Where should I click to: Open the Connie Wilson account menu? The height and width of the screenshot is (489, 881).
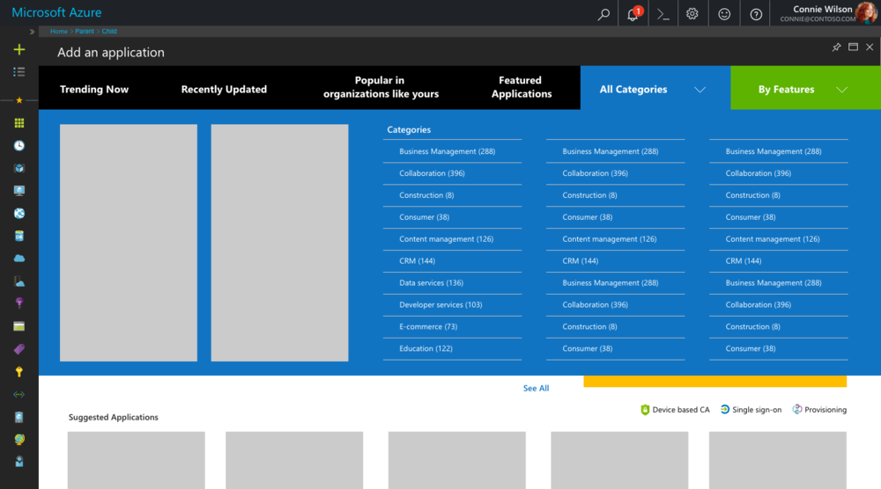(x=828, y=13)
